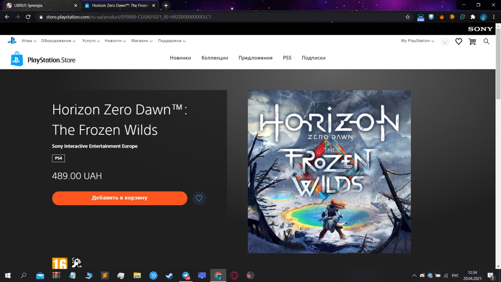
Task: Open Steam from the taskbar
Action: point(169,275)
